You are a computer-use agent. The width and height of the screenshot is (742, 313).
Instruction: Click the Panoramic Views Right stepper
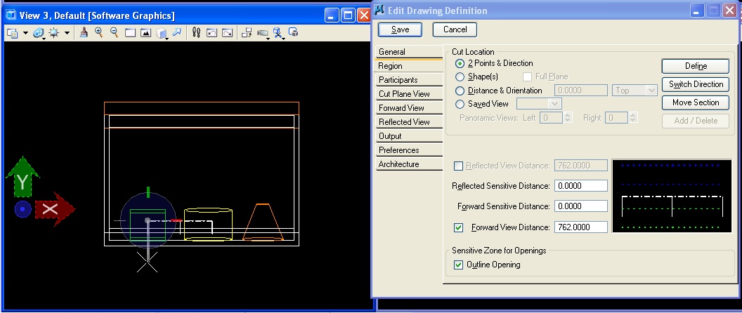pyautogui.click(x=633, y=118)
